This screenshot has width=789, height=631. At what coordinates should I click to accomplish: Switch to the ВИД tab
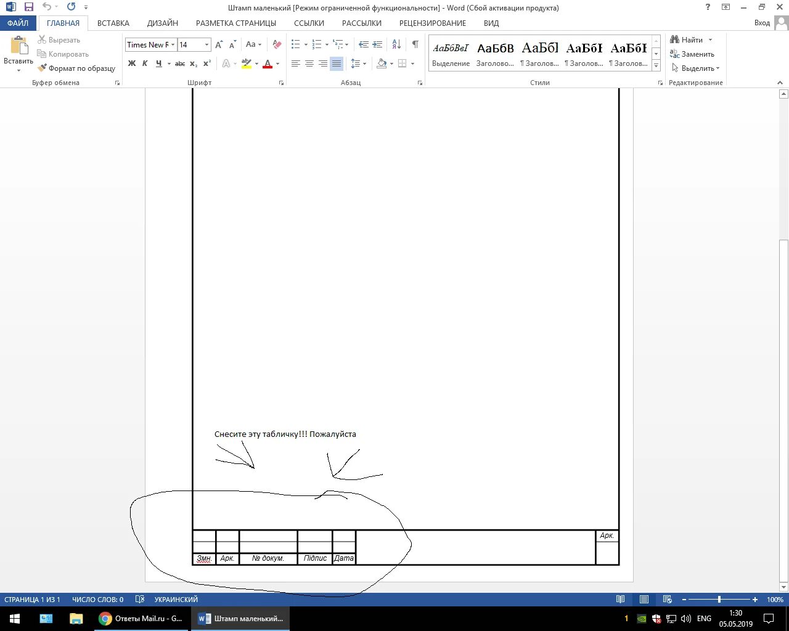tap(491, 23)
